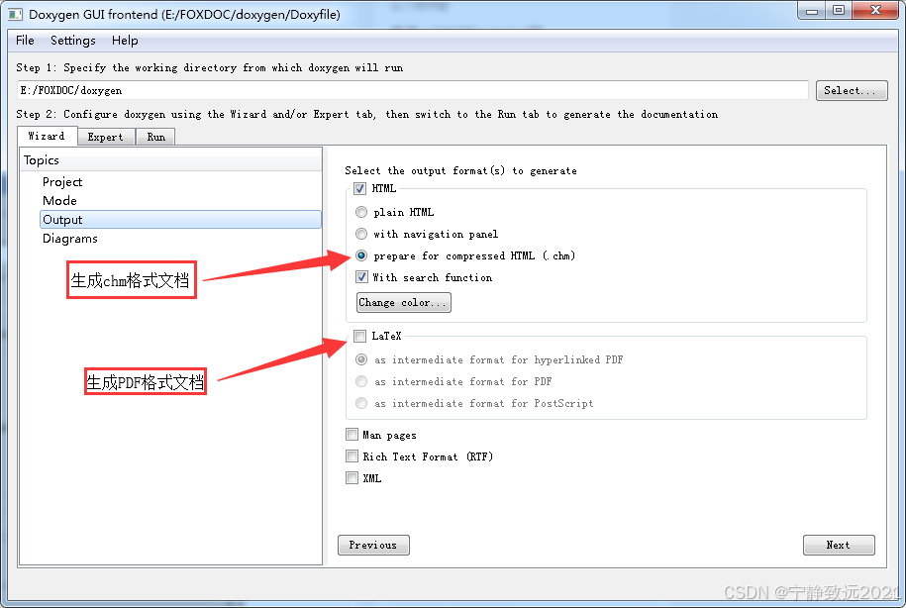906x608 pixels.
Task: Open the Help menu
Action: tap(125, 41)
